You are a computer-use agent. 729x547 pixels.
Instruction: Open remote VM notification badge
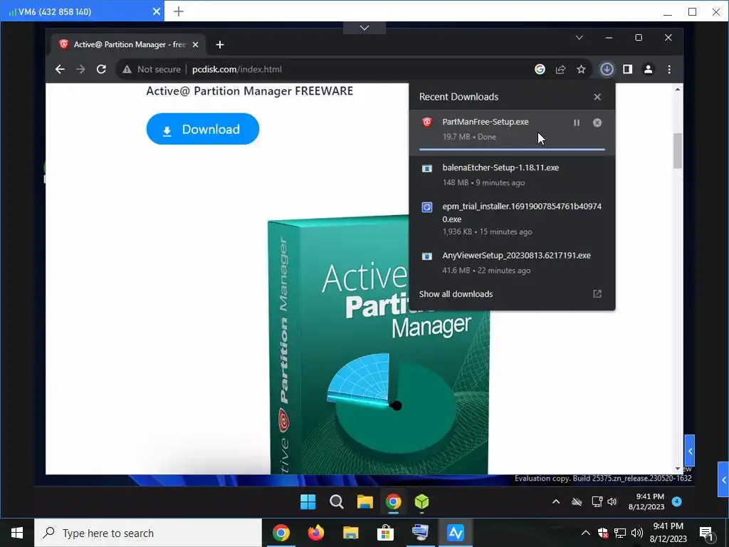(677, 501)
